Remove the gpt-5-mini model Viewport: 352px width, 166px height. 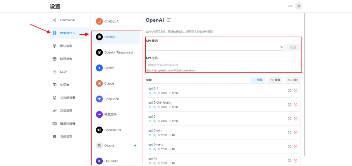[x=295, y=132]
